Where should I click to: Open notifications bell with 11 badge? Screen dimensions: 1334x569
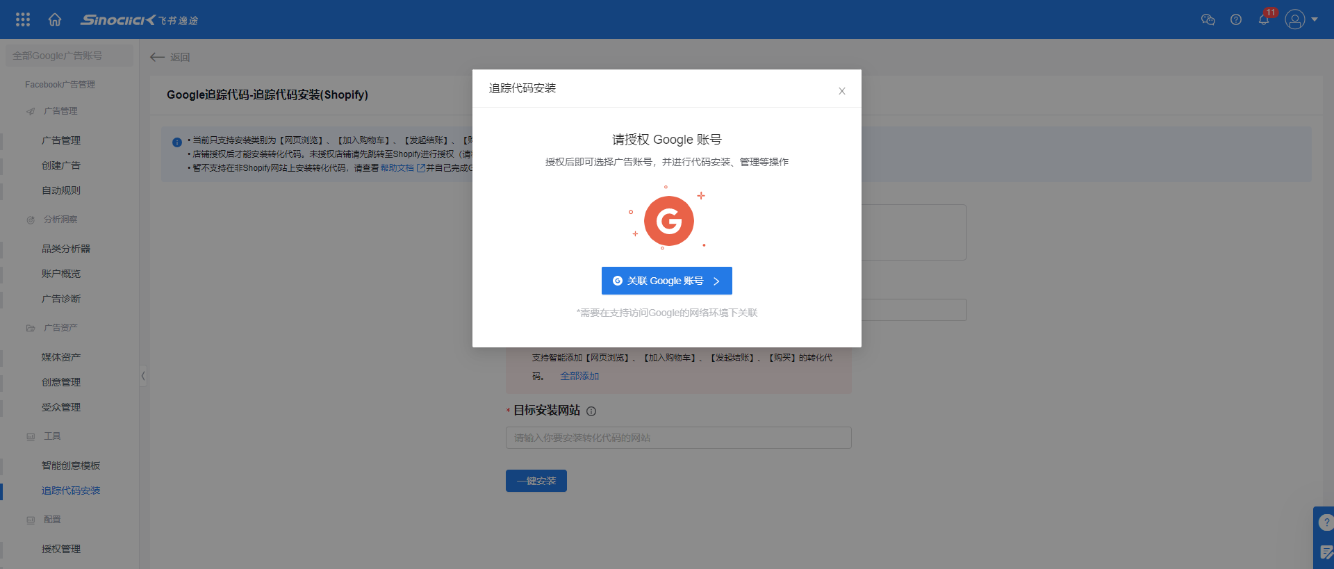pyautogui.click(x=1264, y=19)
